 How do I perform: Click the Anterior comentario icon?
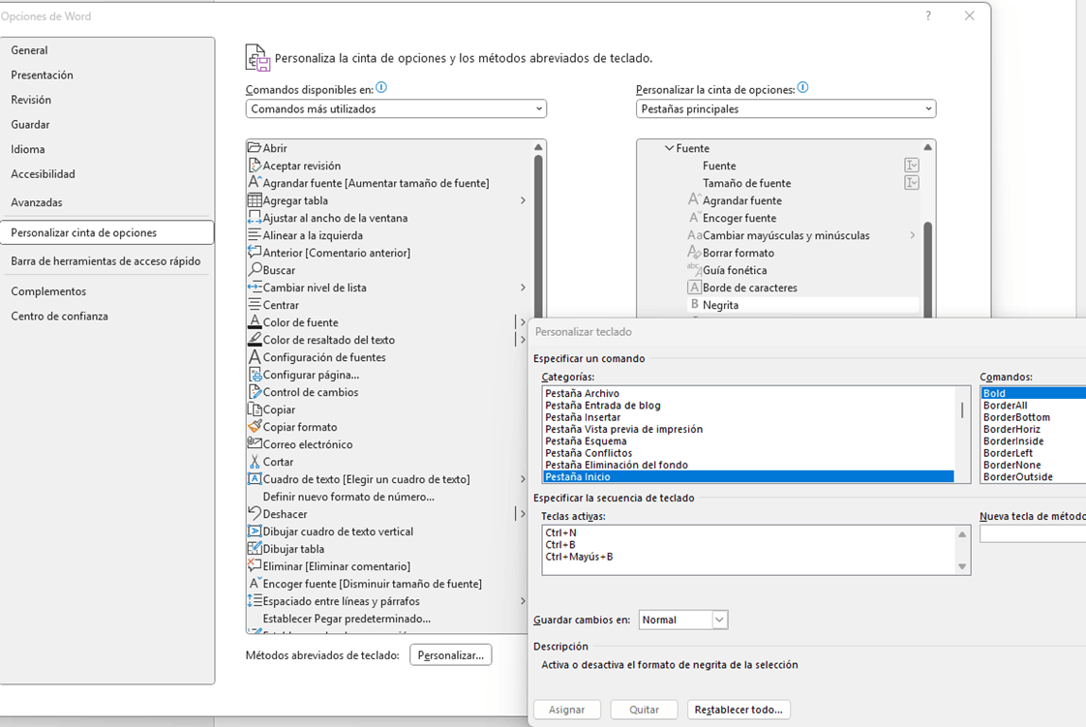[x=255, y=252]
